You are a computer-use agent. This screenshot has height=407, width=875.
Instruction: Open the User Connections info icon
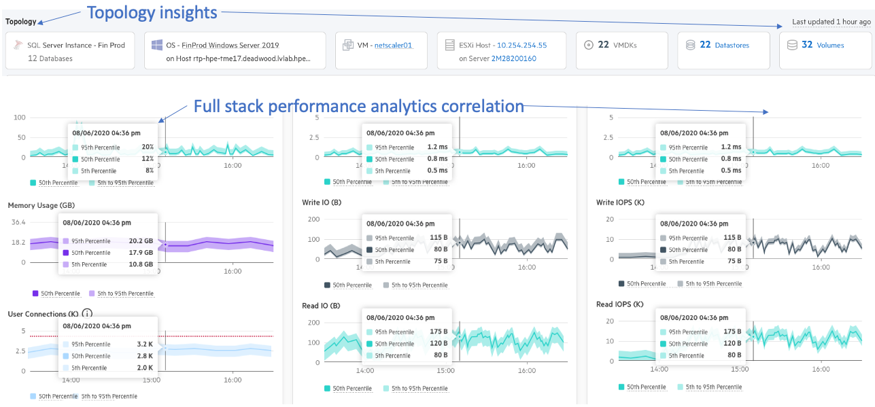click(x=87, y=314)
